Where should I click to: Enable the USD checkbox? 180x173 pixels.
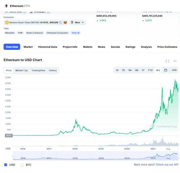pos(6,165)
